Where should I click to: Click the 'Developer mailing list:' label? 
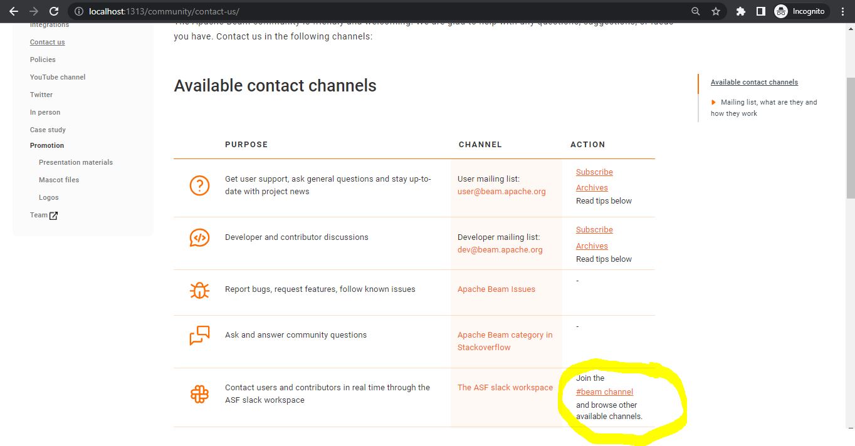[x=498, y=237]
